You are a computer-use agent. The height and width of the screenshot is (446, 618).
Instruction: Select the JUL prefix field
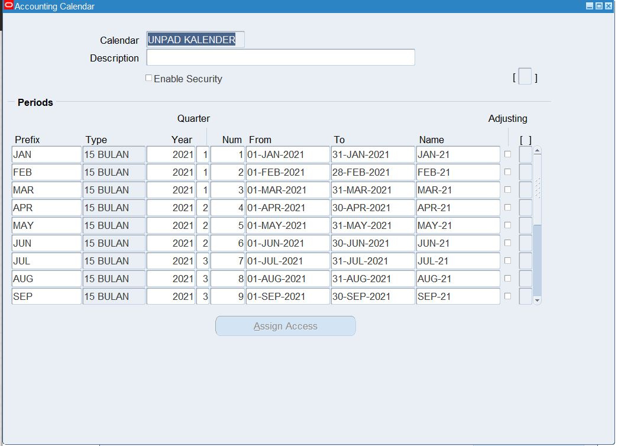click(x=47, y=261)
